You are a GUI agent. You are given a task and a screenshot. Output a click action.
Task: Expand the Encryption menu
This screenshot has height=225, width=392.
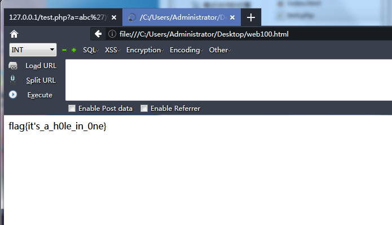point(145,50)
